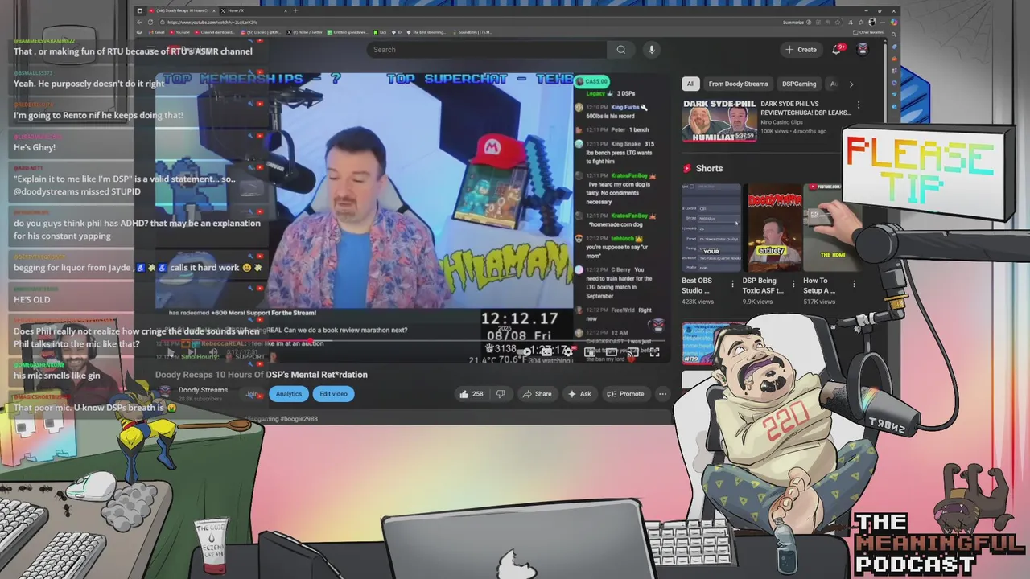Open video Analytics
This screenshot has height=579, width=1030.
(x=288, y=394)
